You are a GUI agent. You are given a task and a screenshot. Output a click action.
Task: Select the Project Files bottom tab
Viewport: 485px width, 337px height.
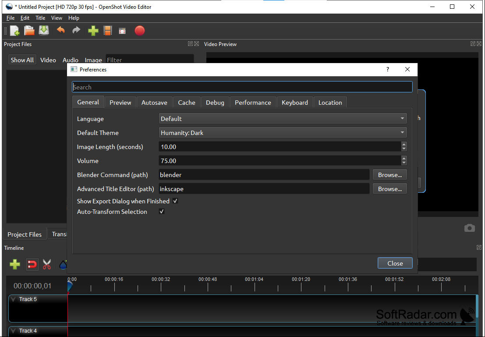(25, 234)
